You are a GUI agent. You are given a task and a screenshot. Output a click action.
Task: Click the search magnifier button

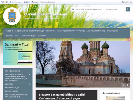click(x=128, y=9)
